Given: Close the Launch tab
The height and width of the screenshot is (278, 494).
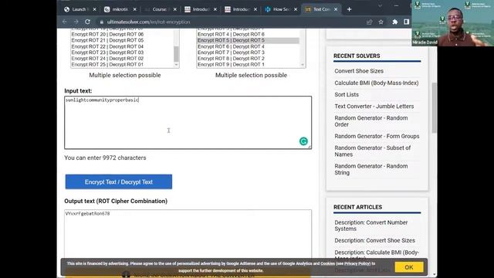Looking at the screenshot, I should click(x=94, y=9).
